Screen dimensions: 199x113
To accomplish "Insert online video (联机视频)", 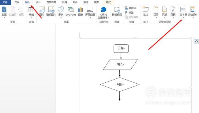I will (x=117, y=11).
